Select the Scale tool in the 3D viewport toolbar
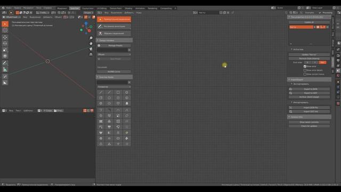 [x=5, y=50]
